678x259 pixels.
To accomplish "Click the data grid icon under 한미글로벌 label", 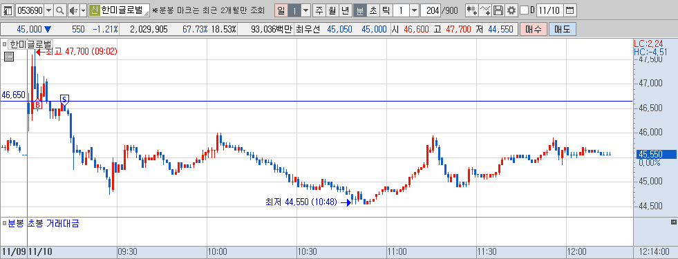I will click(x=9, y=56).
